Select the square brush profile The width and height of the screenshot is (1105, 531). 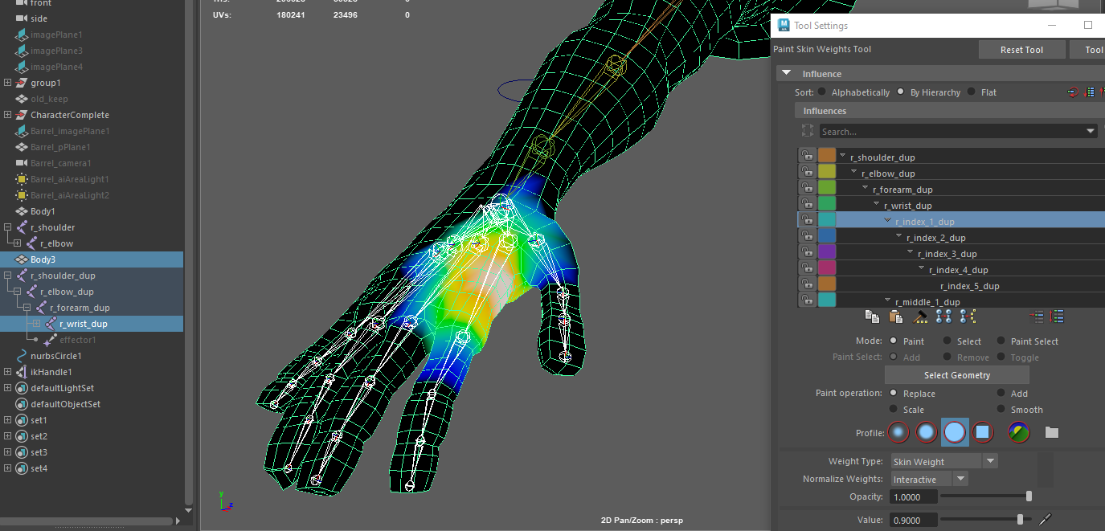click(982, 432)
